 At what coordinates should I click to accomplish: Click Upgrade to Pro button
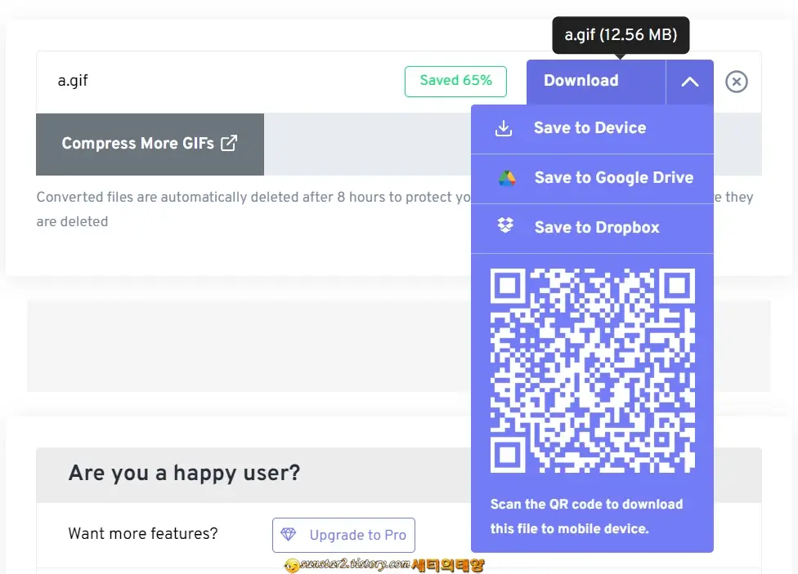[343, 535]
